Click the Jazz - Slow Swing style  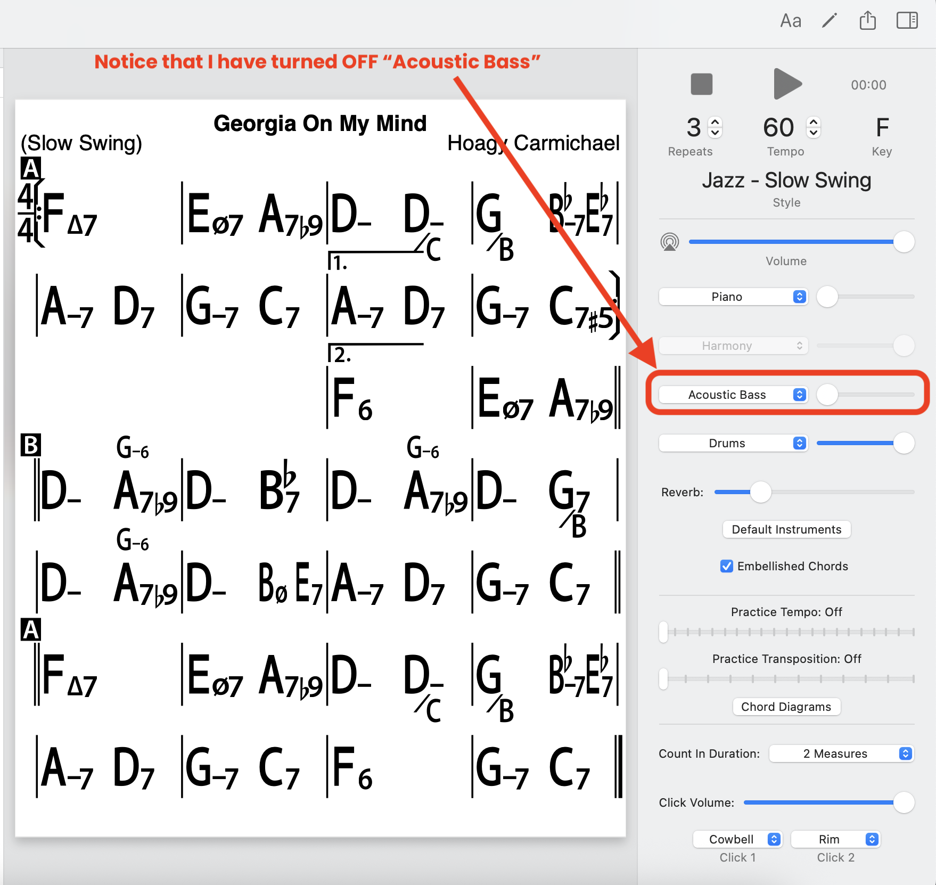tap(786, 181)
